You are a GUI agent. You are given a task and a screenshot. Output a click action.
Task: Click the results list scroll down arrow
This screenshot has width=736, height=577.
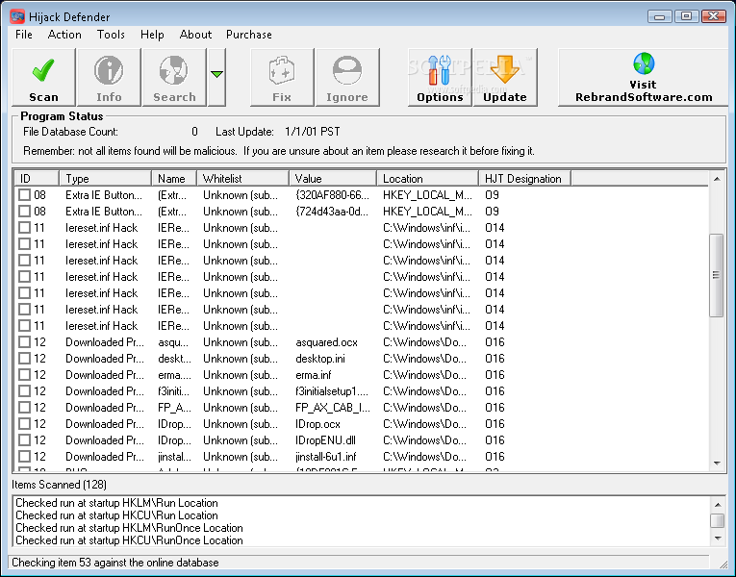(x=717, y=464)
